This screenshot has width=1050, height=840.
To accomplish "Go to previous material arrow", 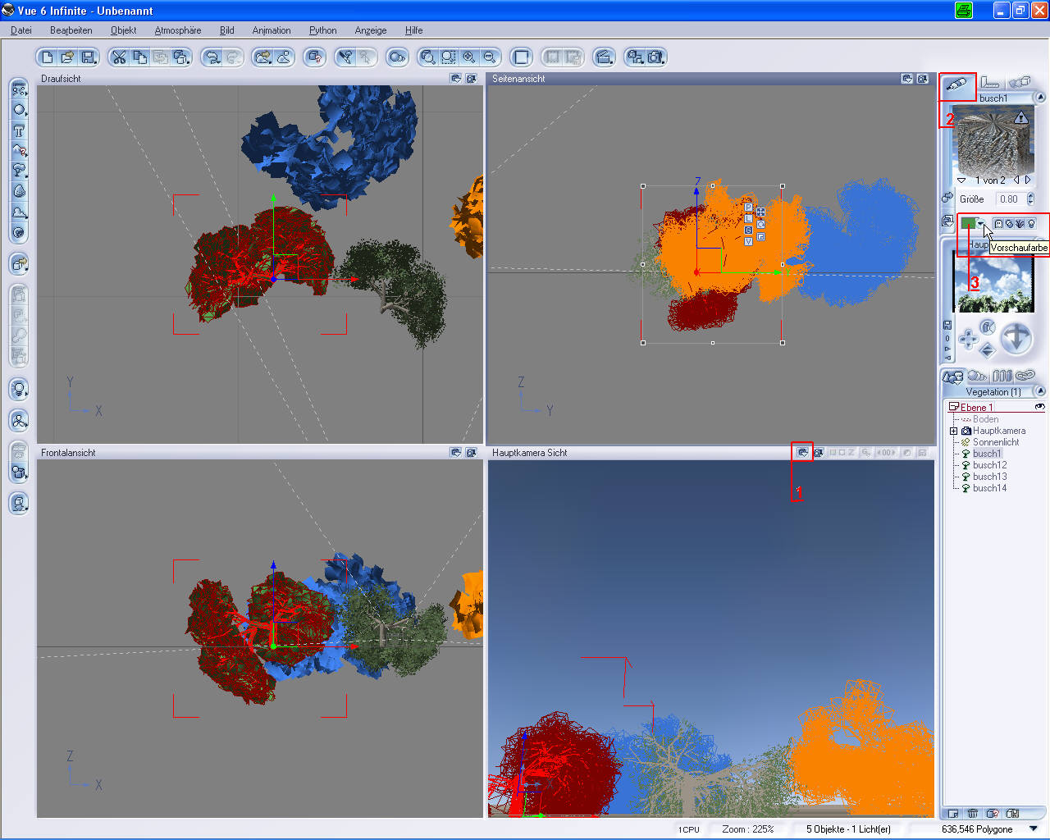I will 1016,180.
